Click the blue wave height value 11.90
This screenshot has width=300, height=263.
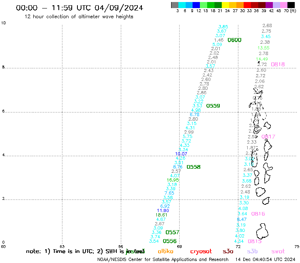(x=163, y=210)
